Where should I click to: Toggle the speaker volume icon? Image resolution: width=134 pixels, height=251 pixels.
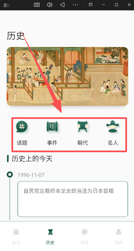point(50,5)
